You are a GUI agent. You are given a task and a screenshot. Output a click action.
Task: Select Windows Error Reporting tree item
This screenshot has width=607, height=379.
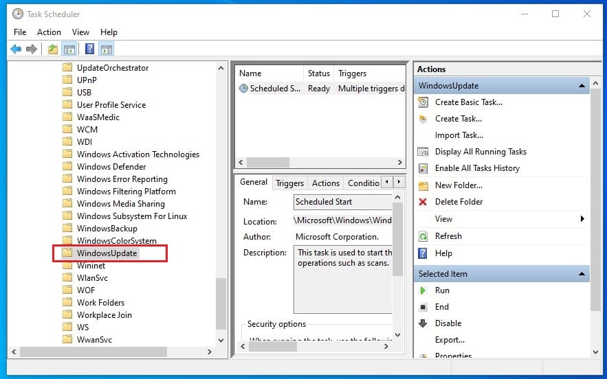click(x=122, y=179)
